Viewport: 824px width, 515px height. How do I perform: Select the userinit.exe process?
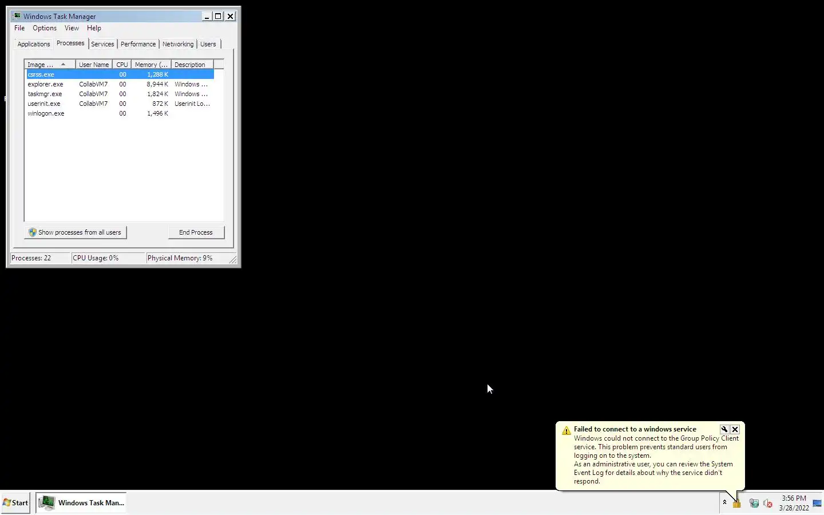pos(120,104)
